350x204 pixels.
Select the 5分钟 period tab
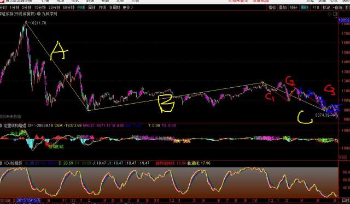click(x=26, y=8)
